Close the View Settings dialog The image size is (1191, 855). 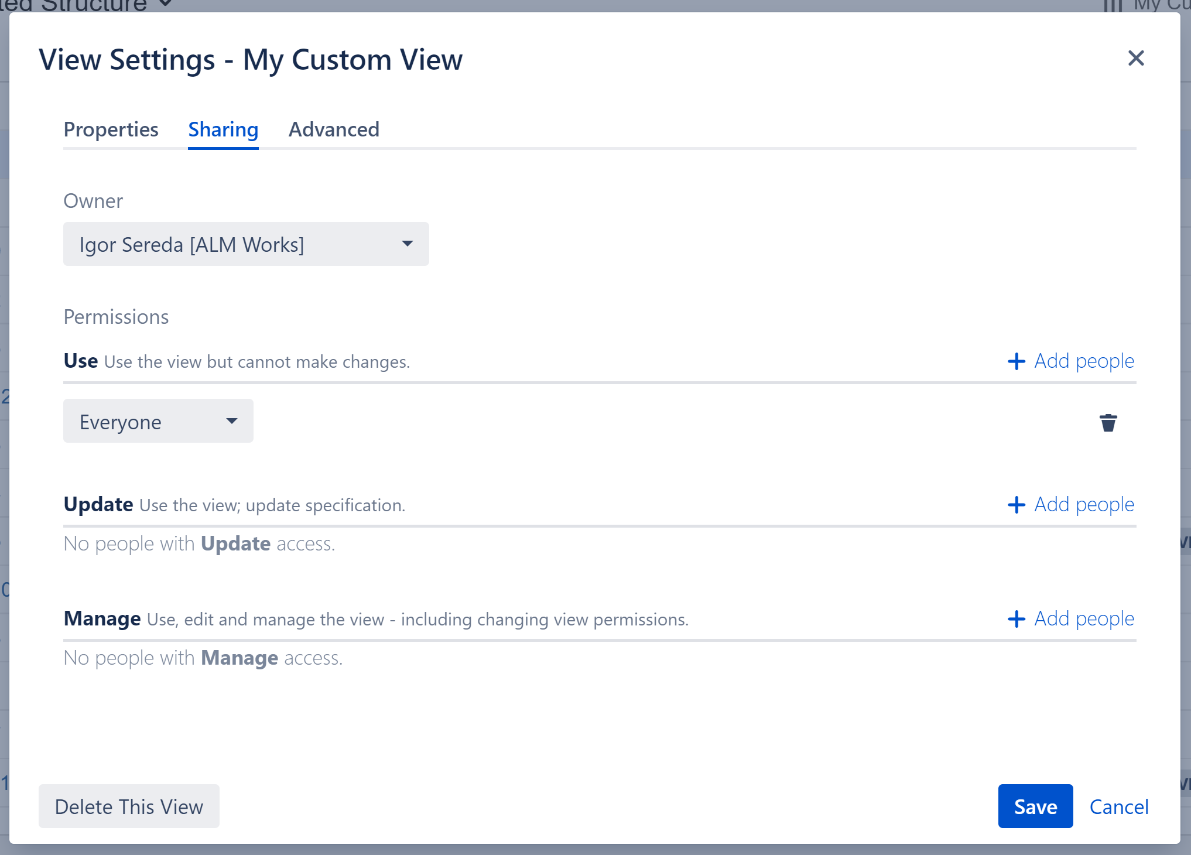point(1136,58)
